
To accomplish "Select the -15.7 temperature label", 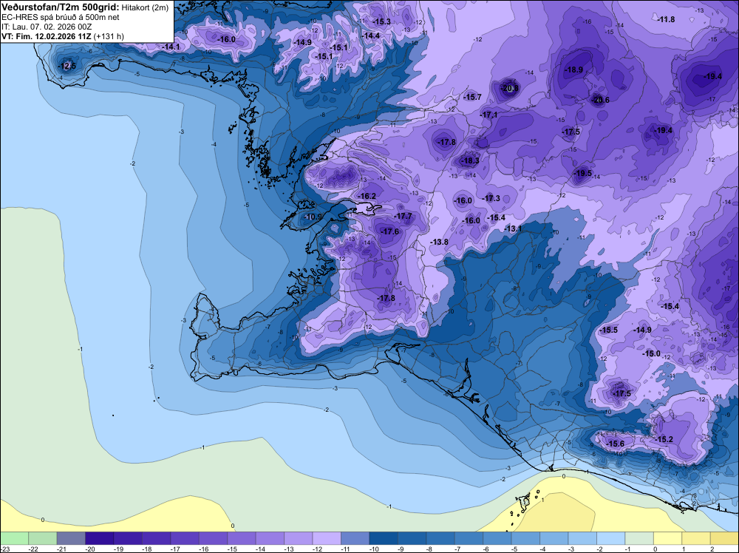I will click(472, 97).
